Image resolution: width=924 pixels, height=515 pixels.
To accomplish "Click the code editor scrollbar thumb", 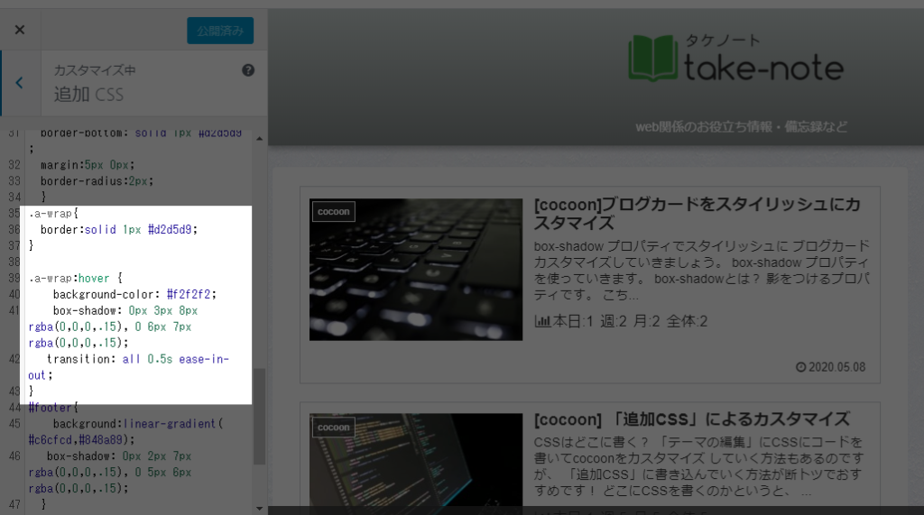I will 259,417.
